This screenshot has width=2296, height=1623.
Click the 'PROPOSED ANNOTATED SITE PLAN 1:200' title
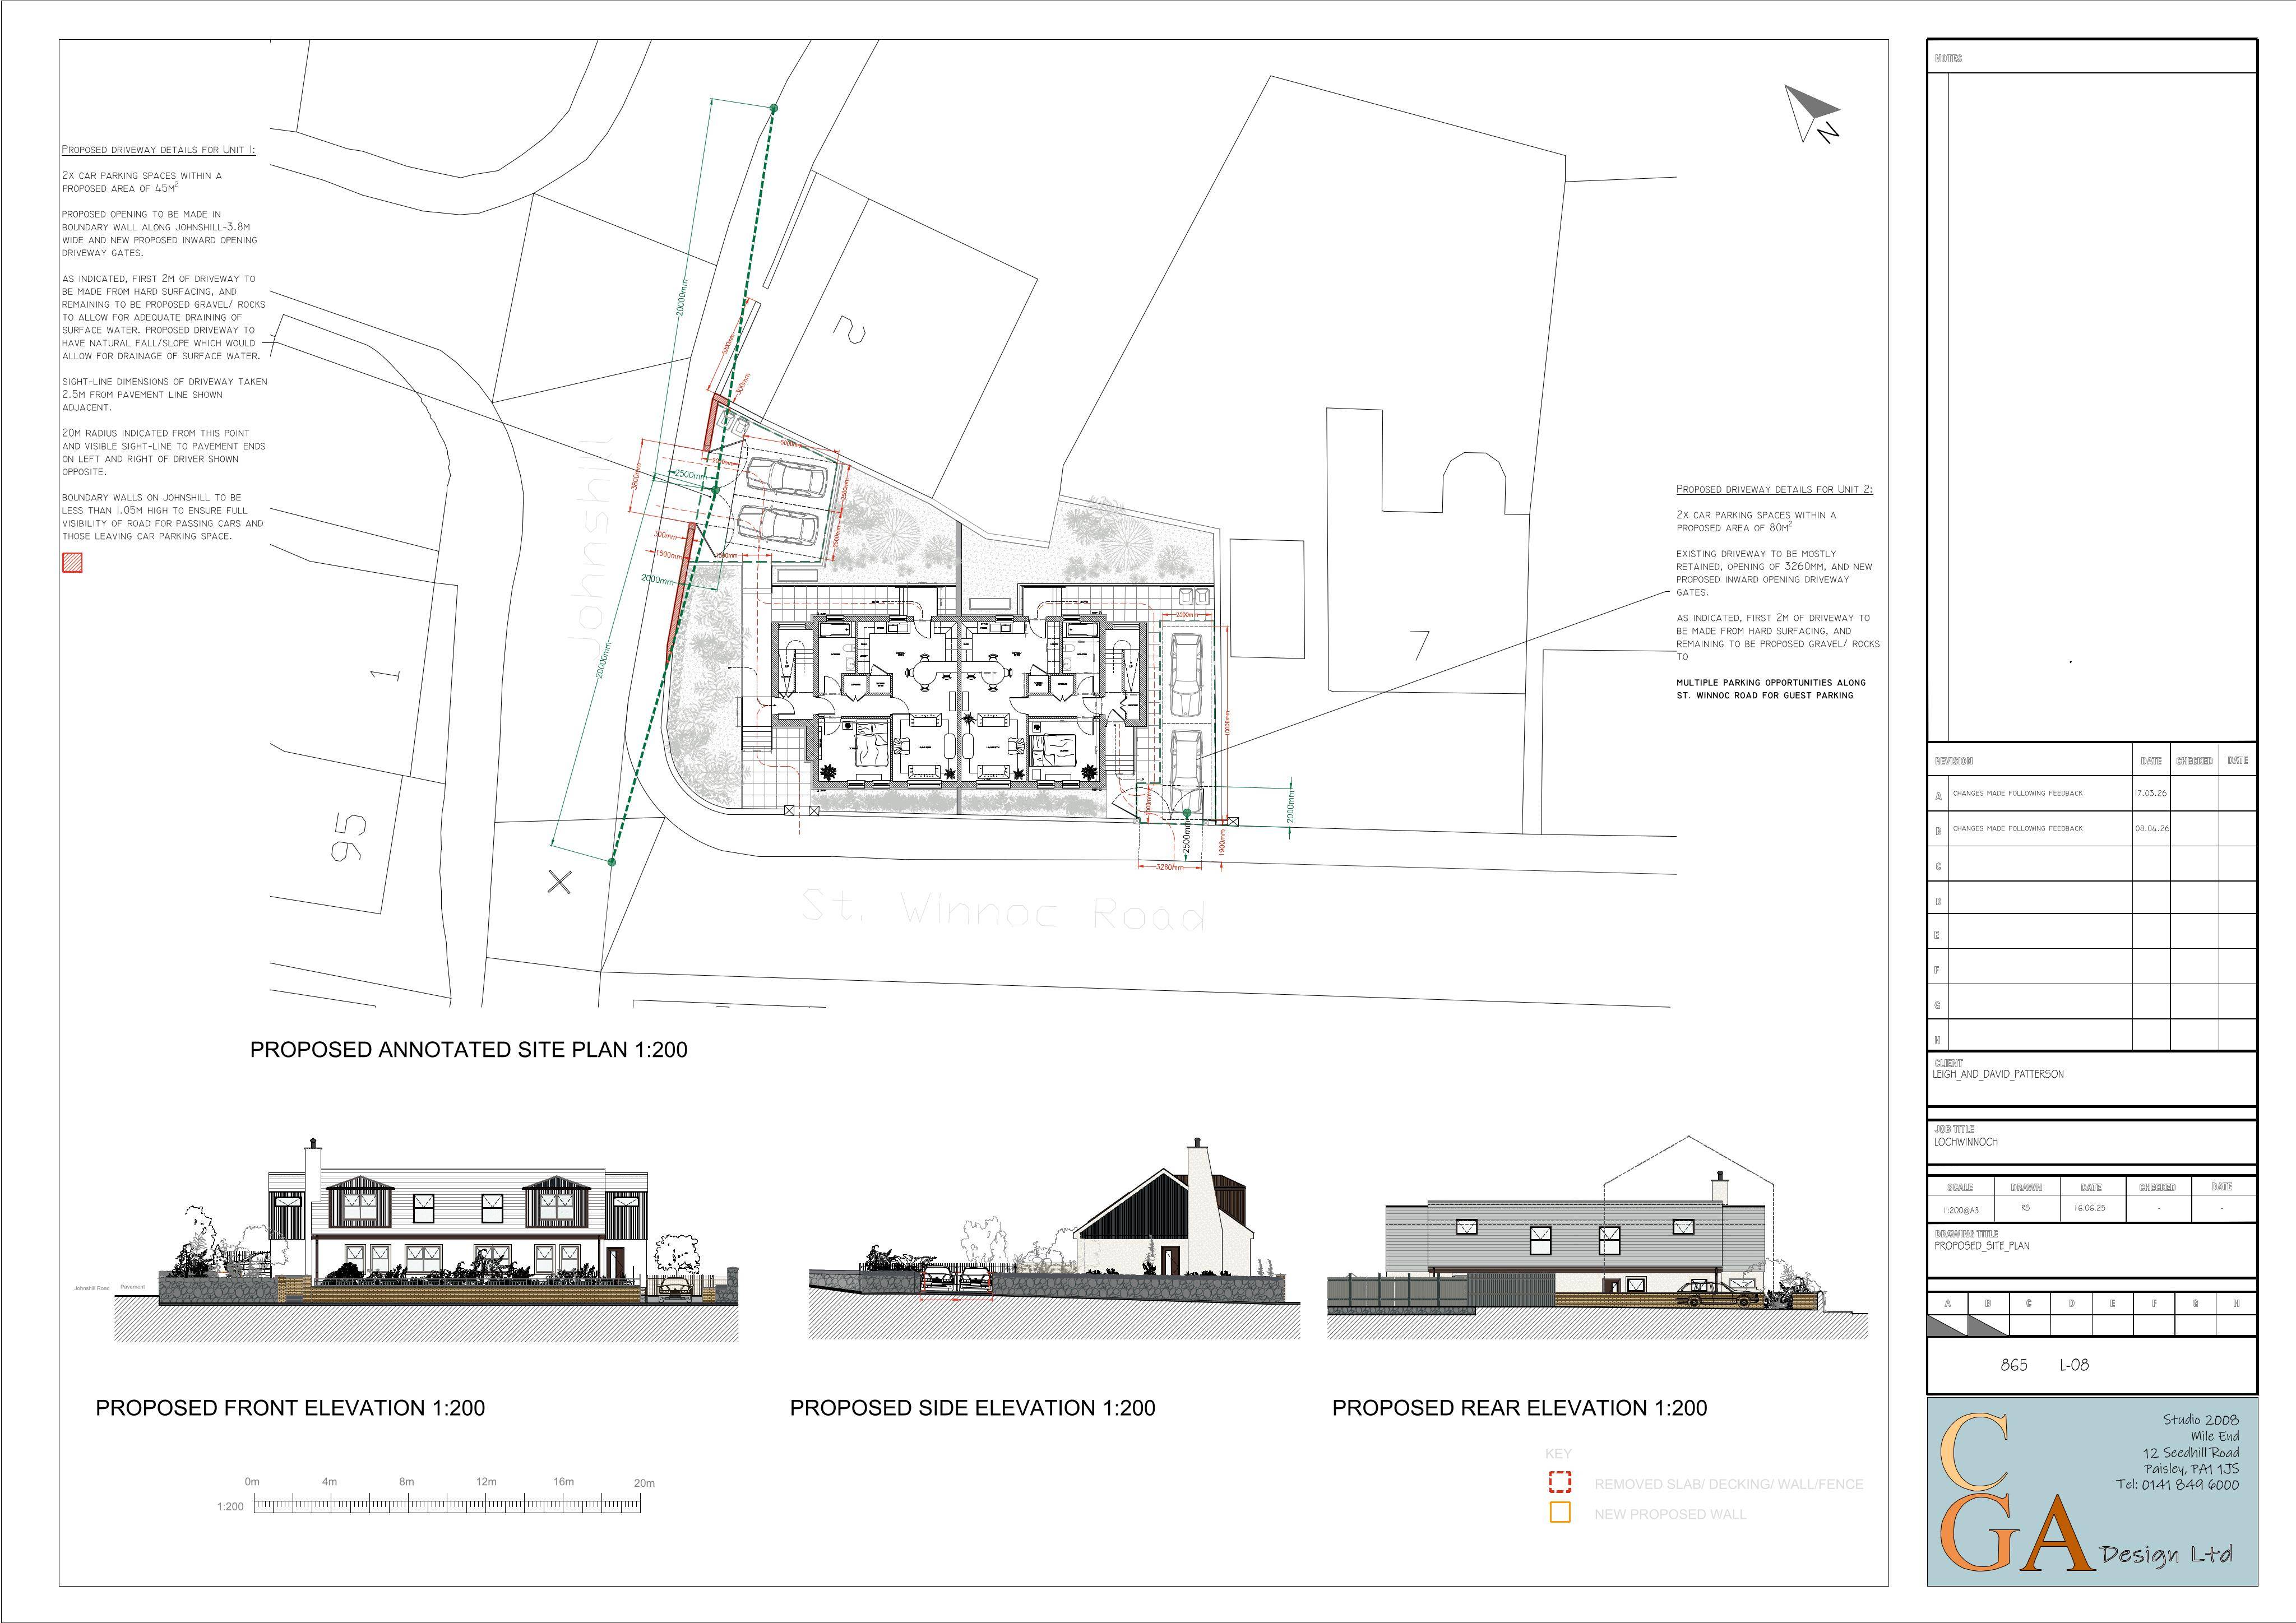coord(469,1050)
